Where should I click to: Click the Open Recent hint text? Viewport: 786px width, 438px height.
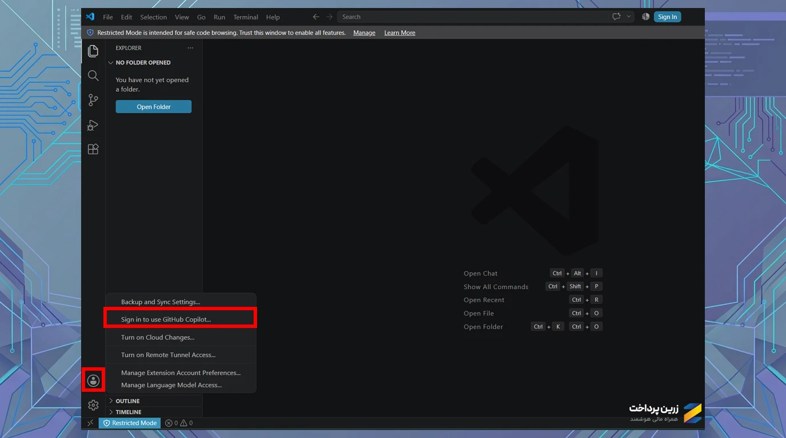484,300
